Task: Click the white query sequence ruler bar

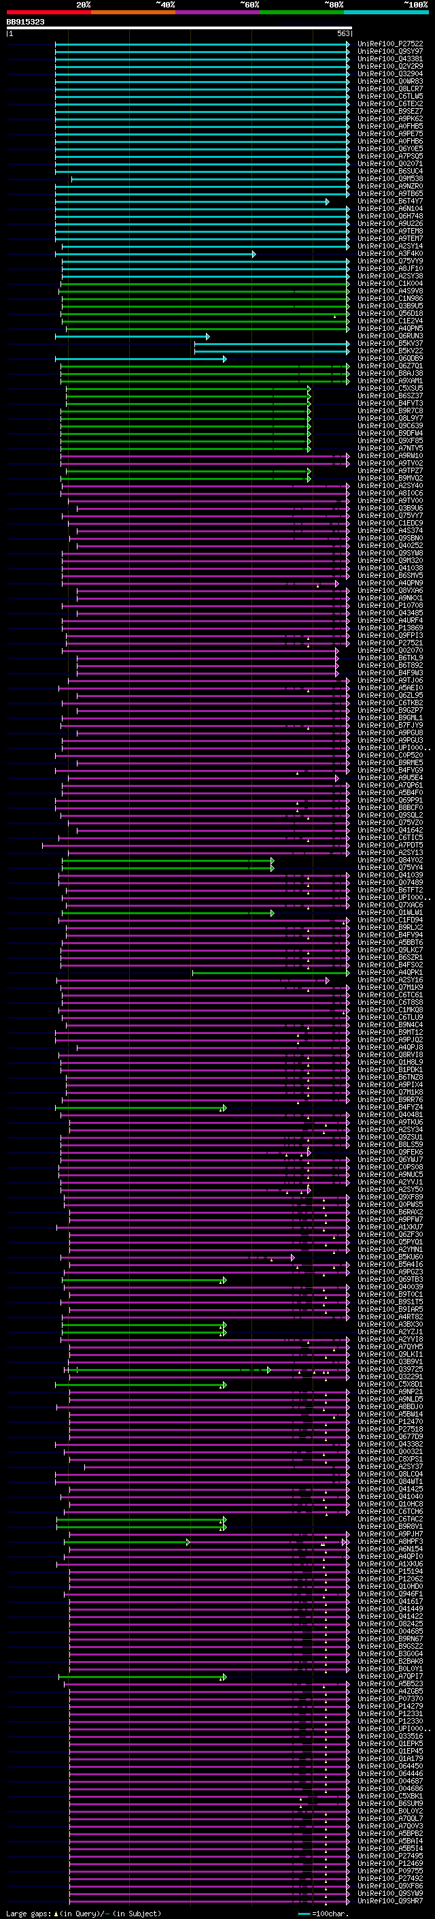Action: coord(179,29)
